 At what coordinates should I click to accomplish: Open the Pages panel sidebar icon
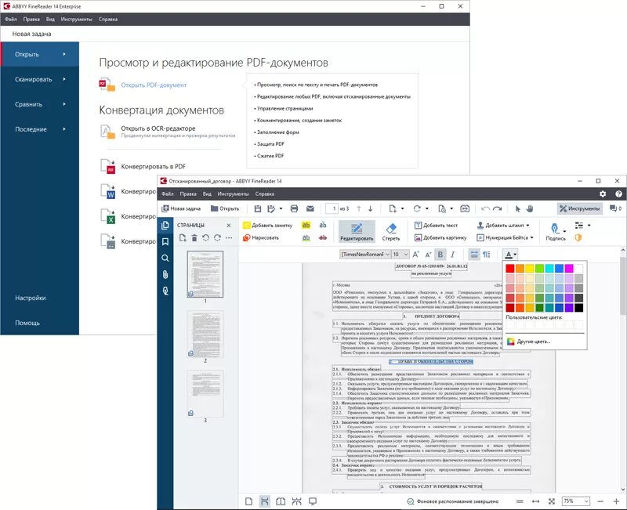(165, 226)
